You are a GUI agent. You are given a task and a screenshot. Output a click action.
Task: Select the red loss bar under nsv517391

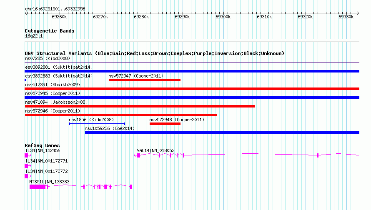[192, 89]
